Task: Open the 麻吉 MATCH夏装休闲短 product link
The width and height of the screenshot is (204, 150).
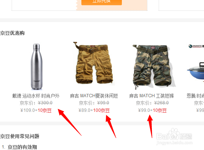Action: [x=94, y=96]
